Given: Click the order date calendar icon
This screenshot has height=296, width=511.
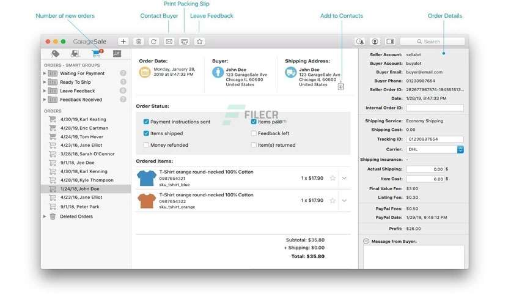Looking at the screenshot, I should pyautogui.click(x=145, y=72).
